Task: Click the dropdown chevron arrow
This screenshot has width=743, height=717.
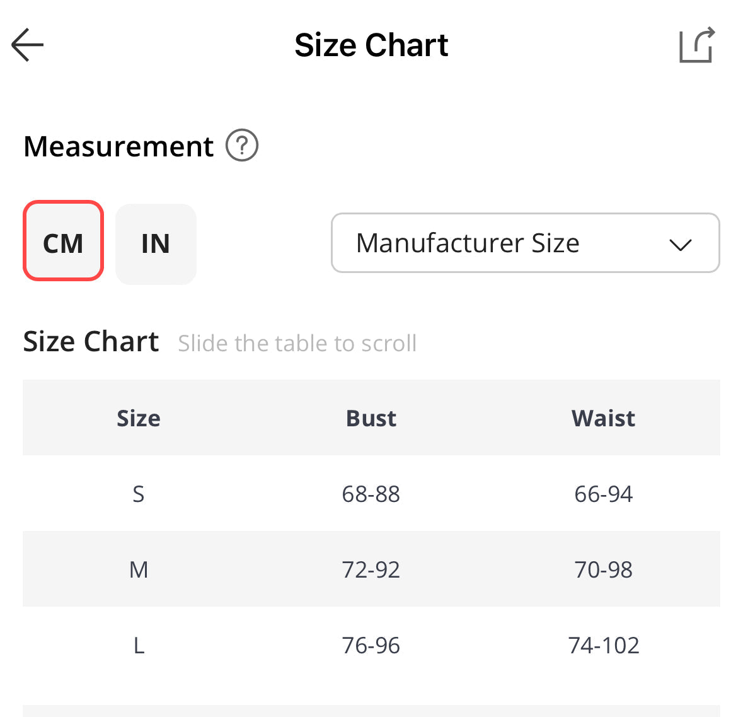Action: [680, 245]
